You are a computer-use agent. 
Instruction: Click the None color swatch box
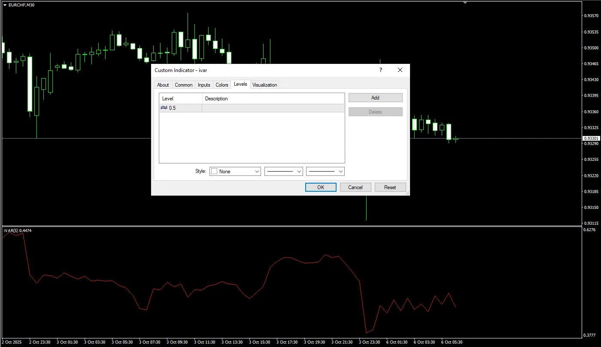click(x=215, y=172)
